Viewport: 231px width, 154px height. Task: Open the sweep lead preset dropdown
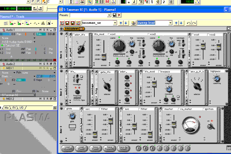[170, 23]
